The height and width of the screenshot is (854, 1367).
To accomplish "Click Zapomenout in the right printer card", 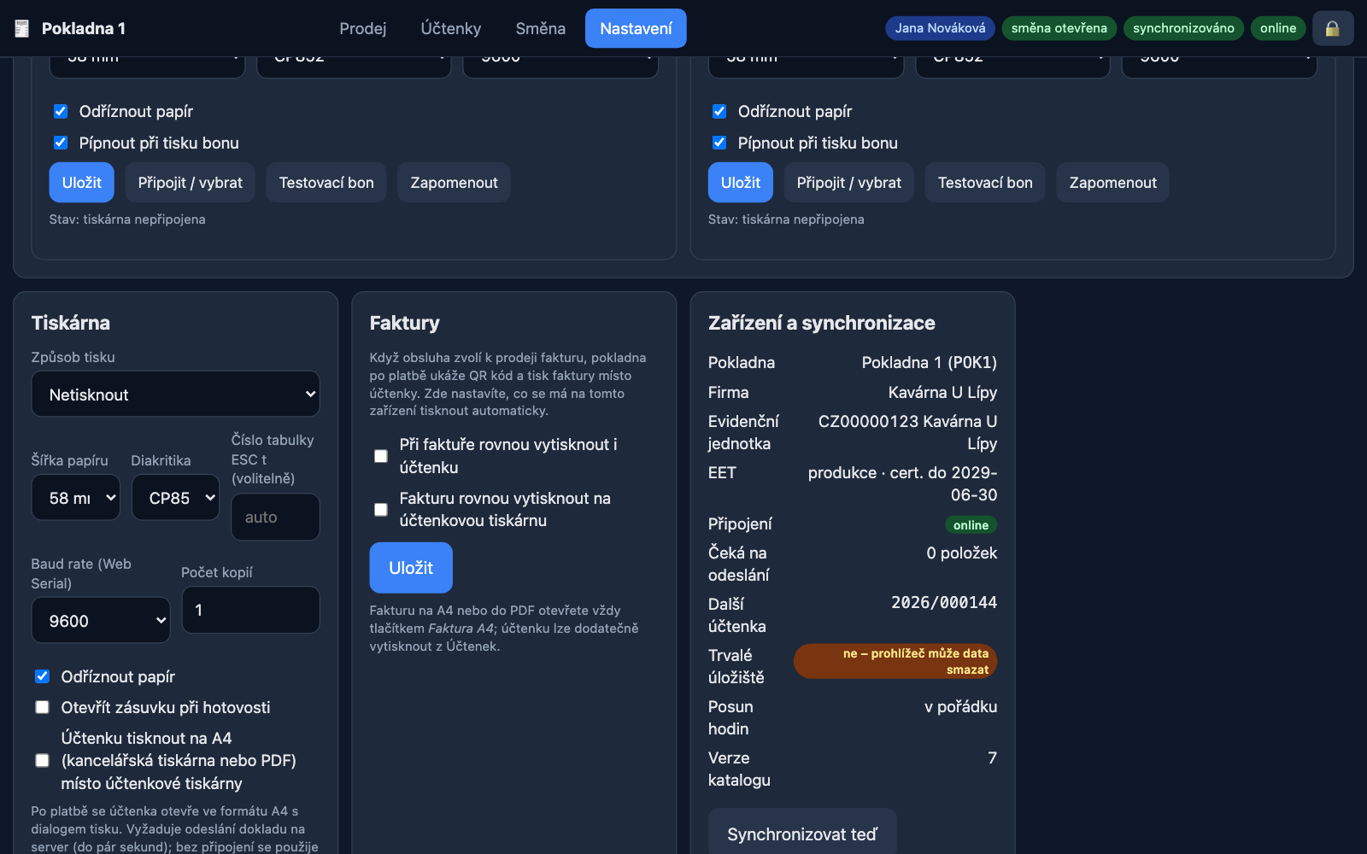I will pos(1113,183).
